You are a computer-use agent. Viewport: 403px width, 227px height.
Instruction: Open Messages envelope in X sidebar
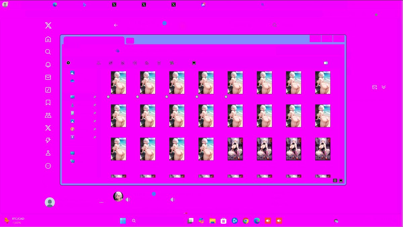click(x=48, y=77)
